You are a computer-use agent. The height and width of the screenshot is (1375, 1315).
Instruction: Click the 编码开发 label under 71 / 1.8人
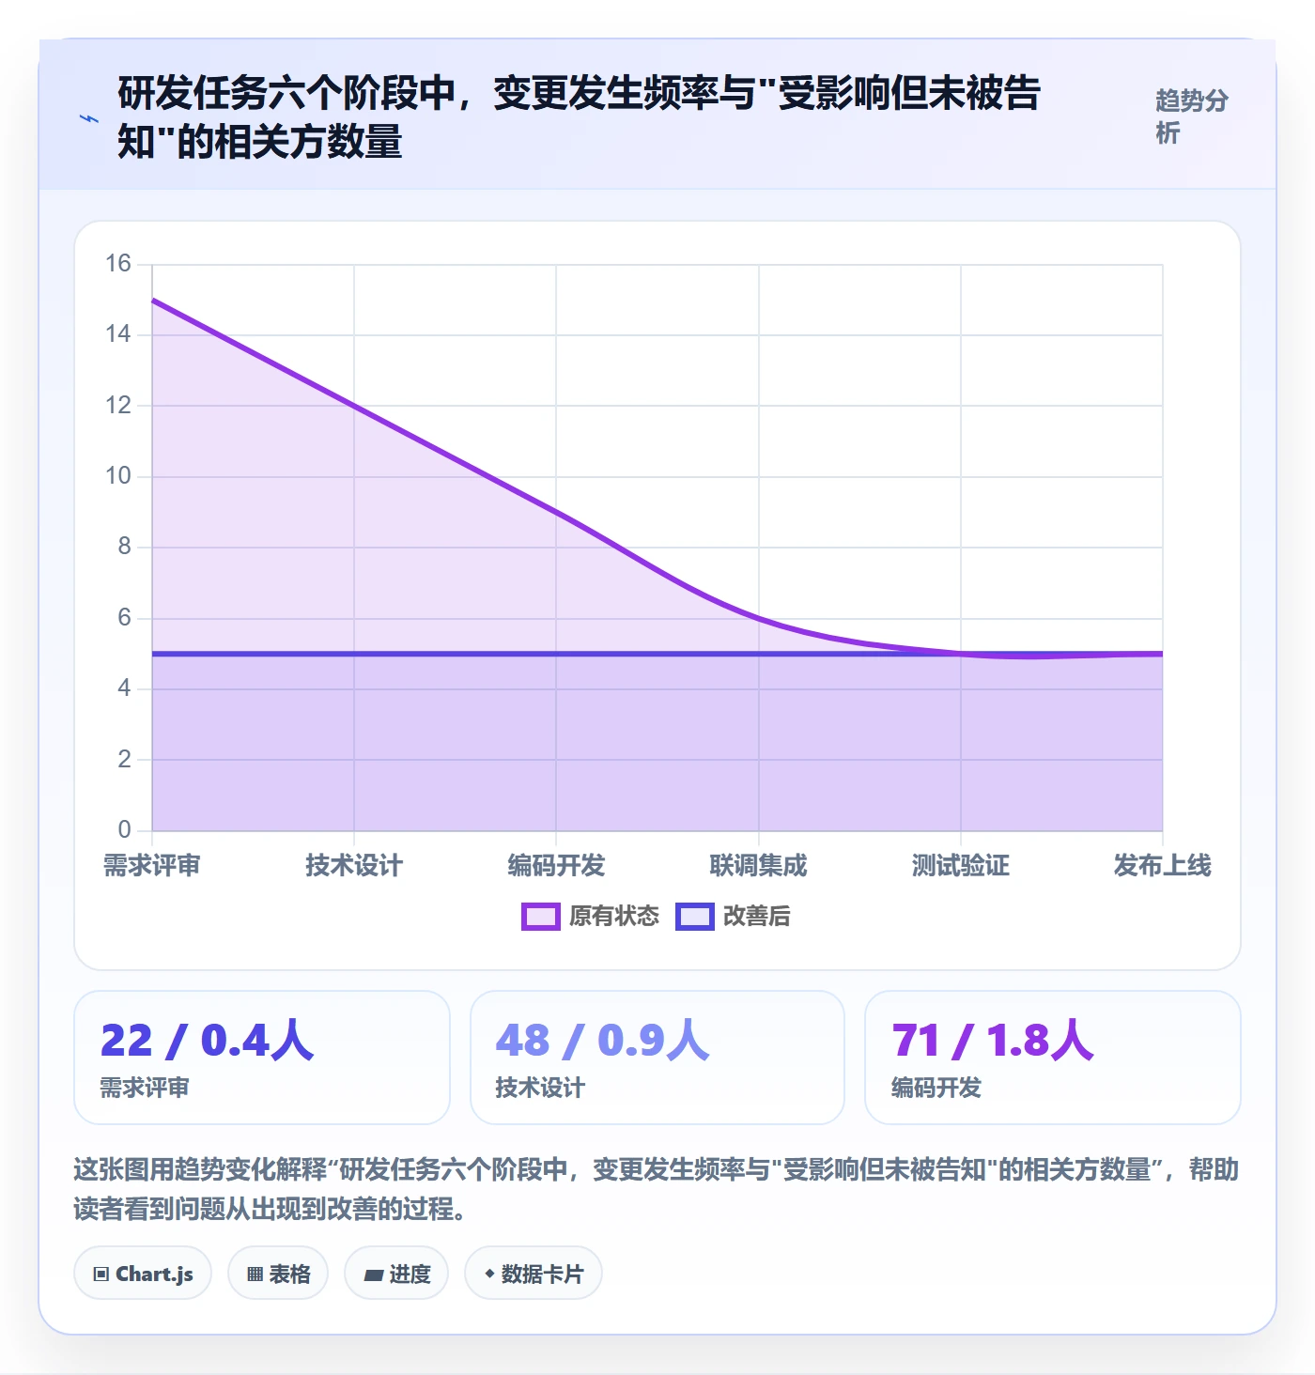click(936, 1089)
